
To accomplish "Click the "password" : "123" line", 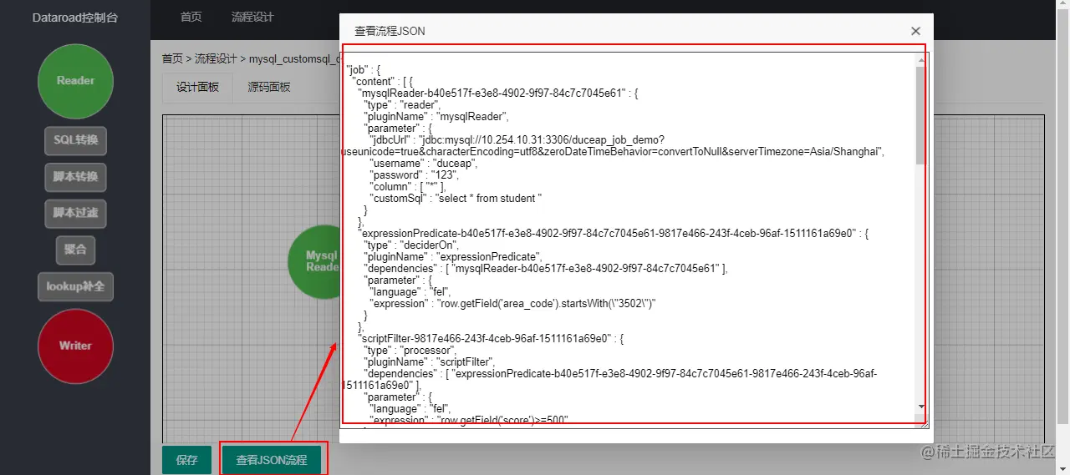I will click(414, 175).
